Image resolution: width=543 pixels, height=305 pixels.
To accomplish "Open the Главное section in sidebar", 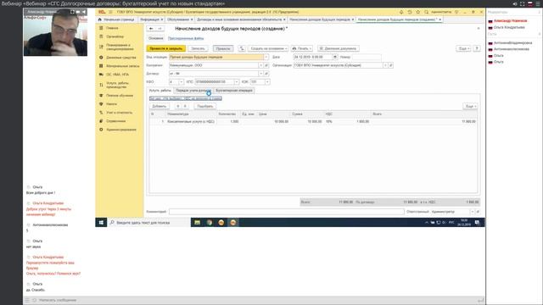I will pyautogui.click(x=112, y=28).
